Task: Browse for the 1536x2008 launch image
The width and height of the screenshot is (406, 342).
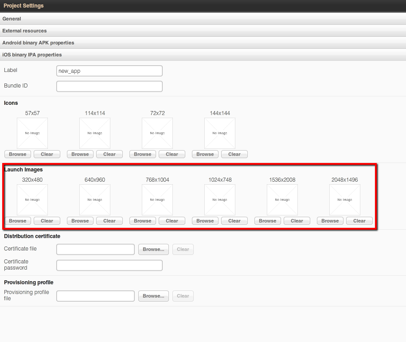Action: 268,221
